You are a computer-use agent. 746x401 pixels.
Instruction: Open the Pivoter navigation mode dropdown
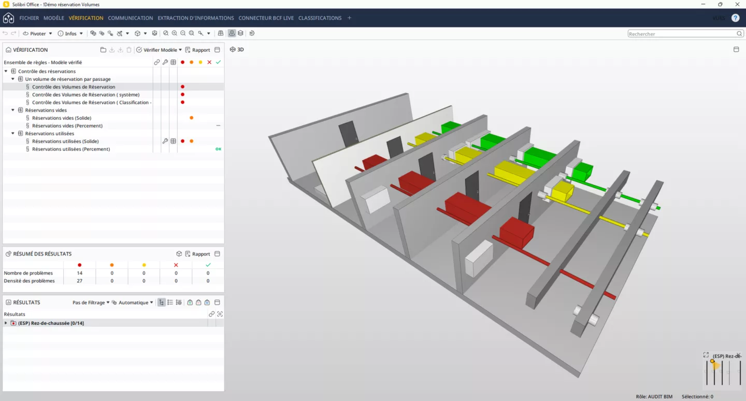click(x=38, y=34)
